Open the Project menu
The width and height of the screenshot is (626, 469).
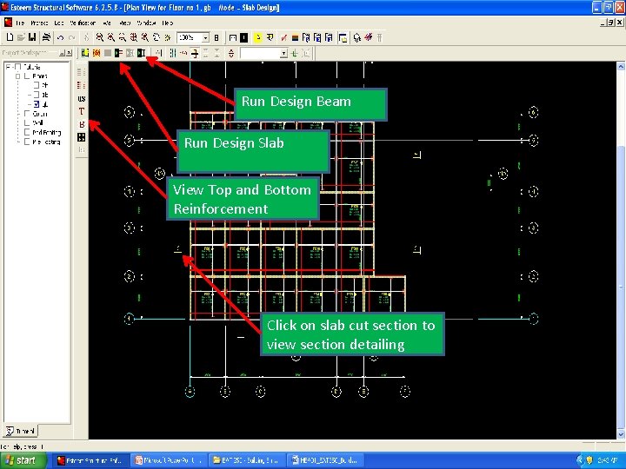pos(39,23)
